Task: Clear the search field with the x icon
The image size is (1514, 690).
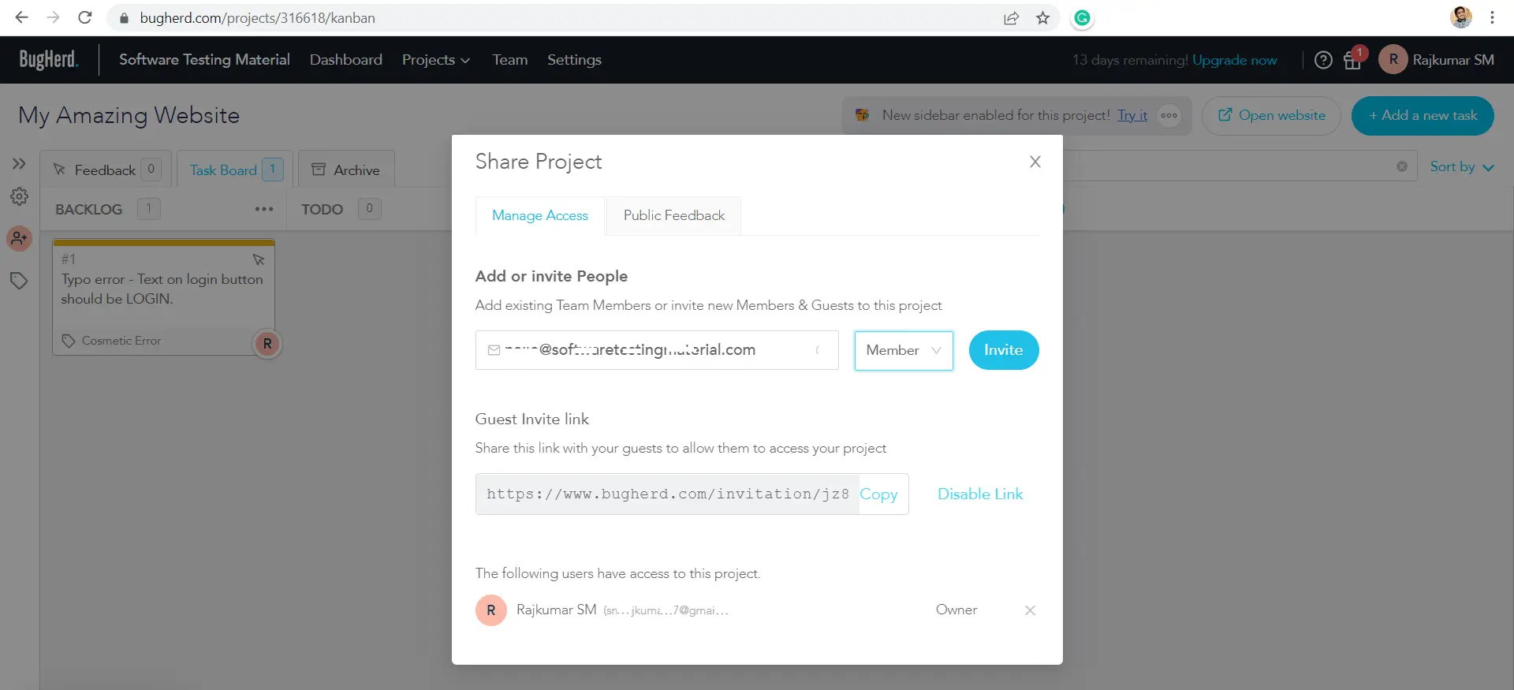Action: [1402, 166]
